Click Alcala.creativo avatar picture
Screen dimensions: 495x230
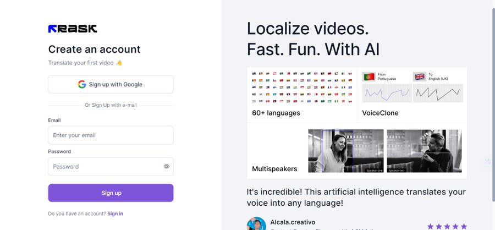pos(256,224)
